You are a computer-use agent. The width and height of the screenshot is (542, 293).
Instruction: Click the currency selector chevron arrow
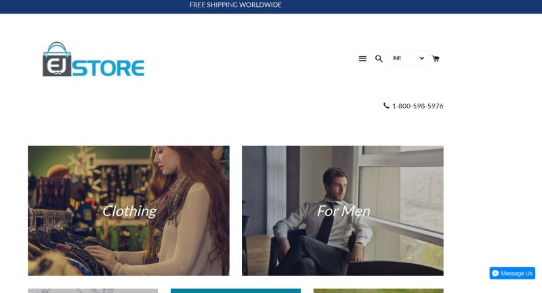(421, 58)
